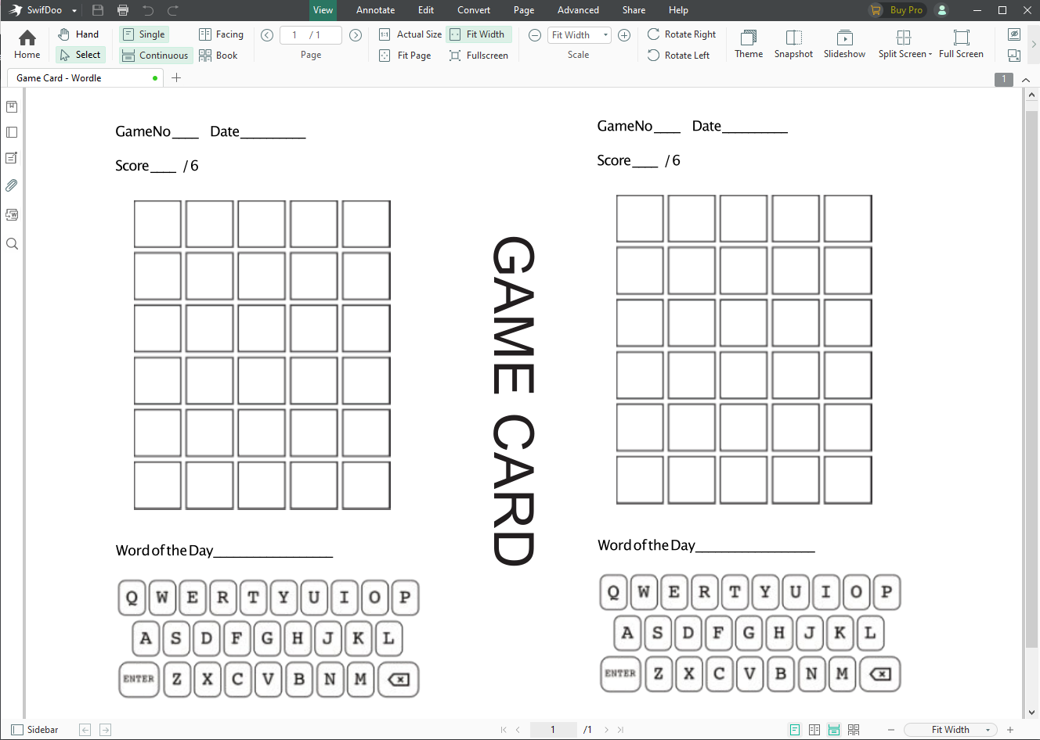Enable Single page view mode
Viewport: 1040px width, 740px height.
(x=144, y=34)
